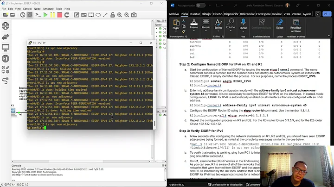
Task: Open the Editor button in Word ribbon
Action: tap(280, 24)
